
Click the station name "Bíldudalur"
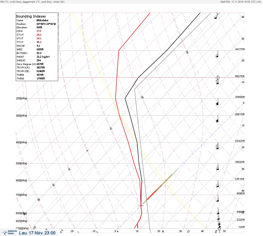coord(42,20)
